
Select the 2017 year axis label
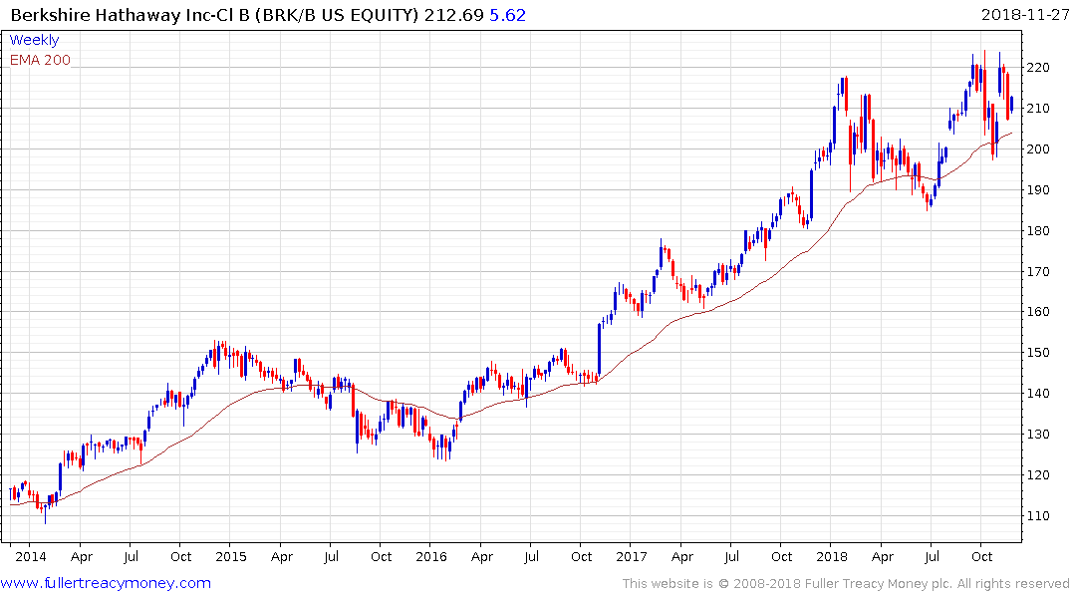point(631,556)
